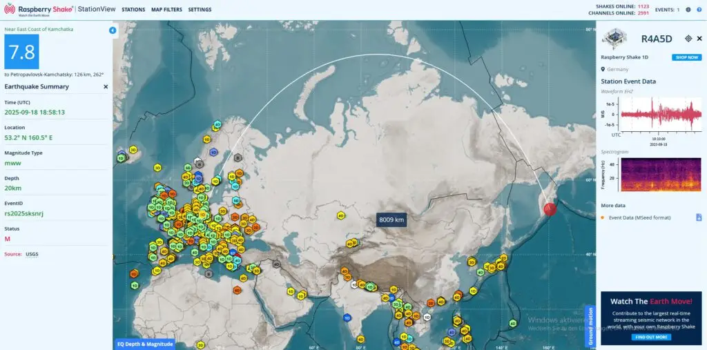
Task: Open the help question mark icon
Action: [699, 10]
